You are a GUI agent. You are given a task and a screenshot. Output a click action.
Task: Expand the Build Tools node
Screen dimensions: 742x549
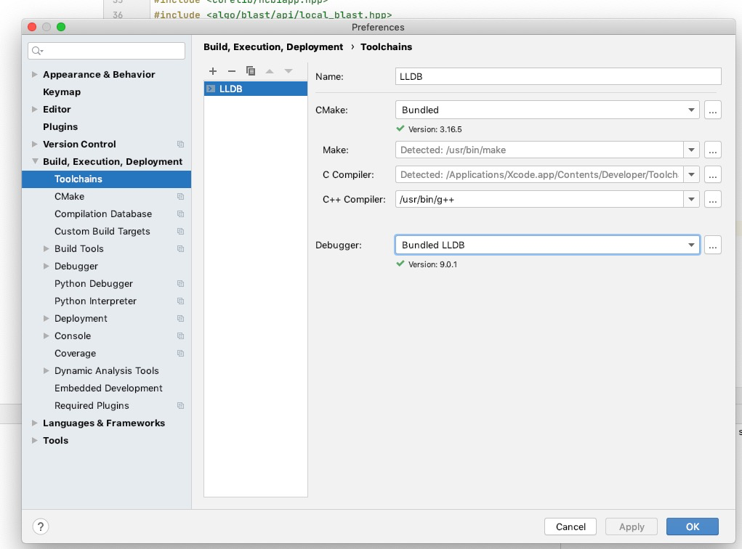(46, 249)
